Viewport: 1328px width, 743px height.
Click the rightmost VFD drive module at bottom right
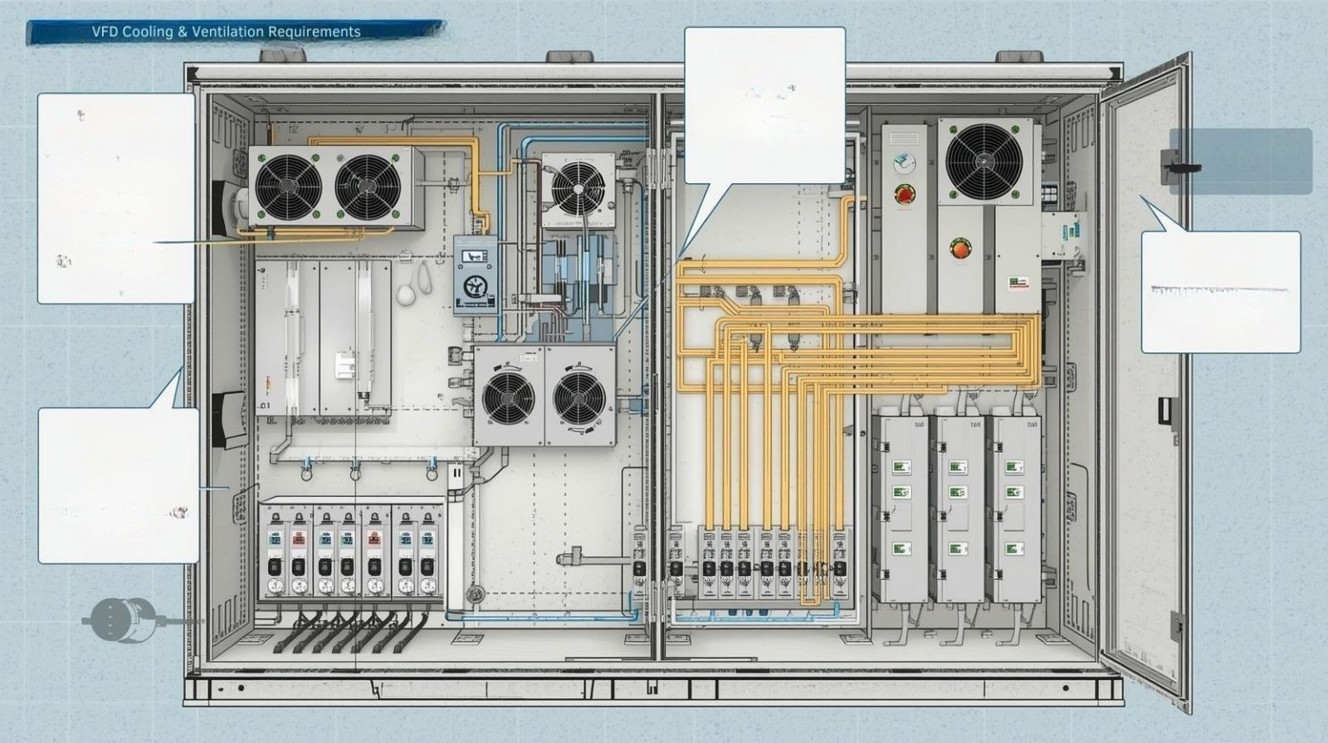(x=1014, y=508)
